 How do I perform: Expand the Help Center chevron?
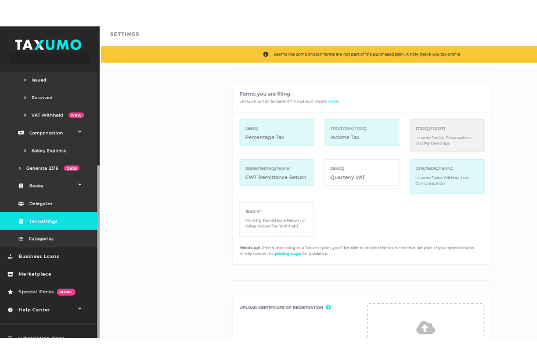(x=80, y=309)
